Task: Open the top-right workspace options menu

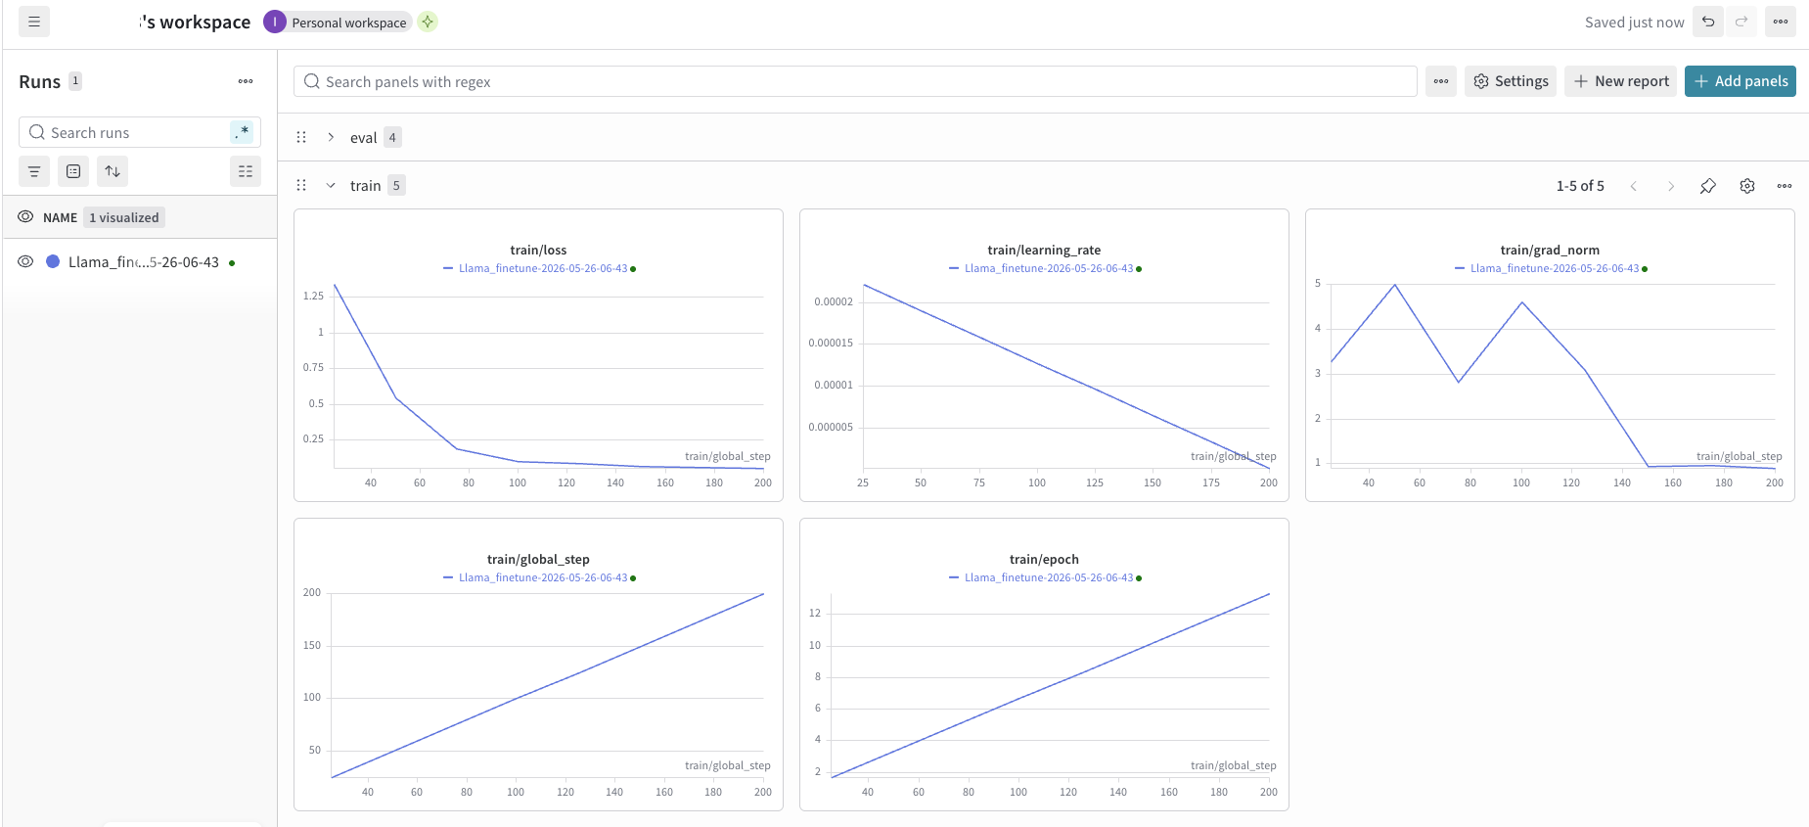Action: click(1781, 22)
